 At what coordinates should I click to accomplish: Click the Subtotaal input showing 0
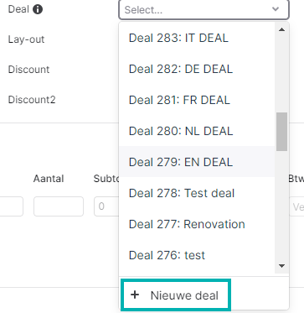pyautogui.click(x=106, y=206)
